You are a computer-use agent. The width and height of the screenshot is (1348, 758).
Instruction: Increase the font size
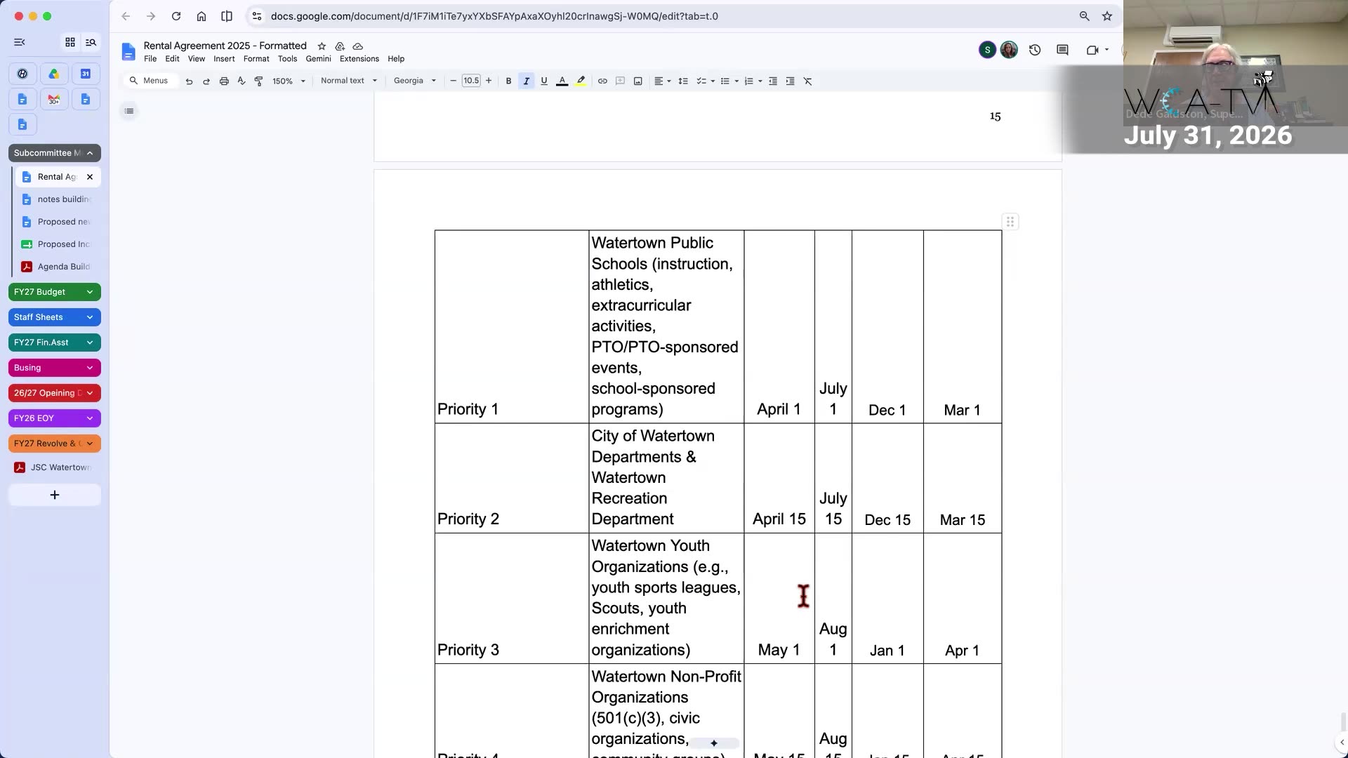point(489,81)
